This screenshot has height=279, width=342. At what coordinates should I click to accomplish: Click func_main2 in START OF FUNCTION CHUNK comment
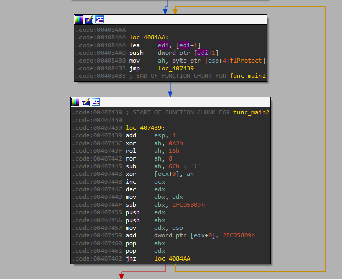pyautogui.click(x=251, y=112)
